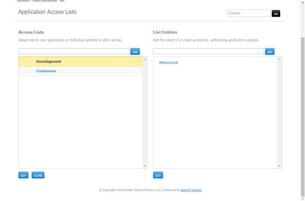Click the page vertical scrollbar thumb
305x201 pixels.
(303, 116)
